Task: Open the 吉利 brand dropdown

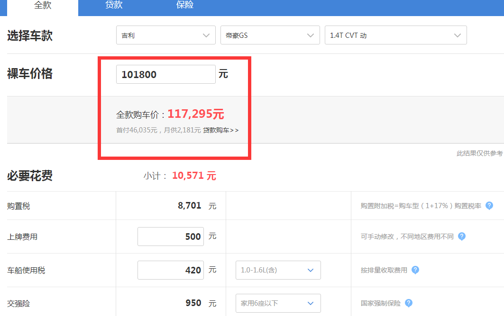Action: 166,35
